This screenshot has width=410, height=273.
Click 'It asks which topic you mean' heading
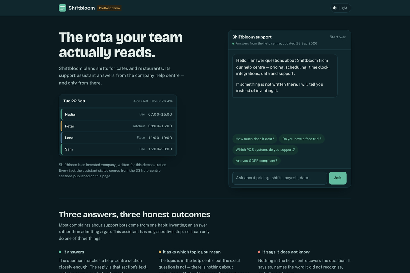click(x=192, y=252)
